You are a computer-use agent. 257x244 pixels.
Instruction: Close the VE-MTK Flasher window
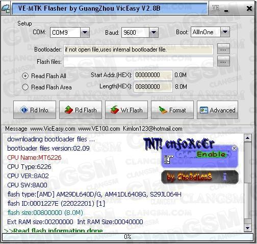(x=249, y=8)
